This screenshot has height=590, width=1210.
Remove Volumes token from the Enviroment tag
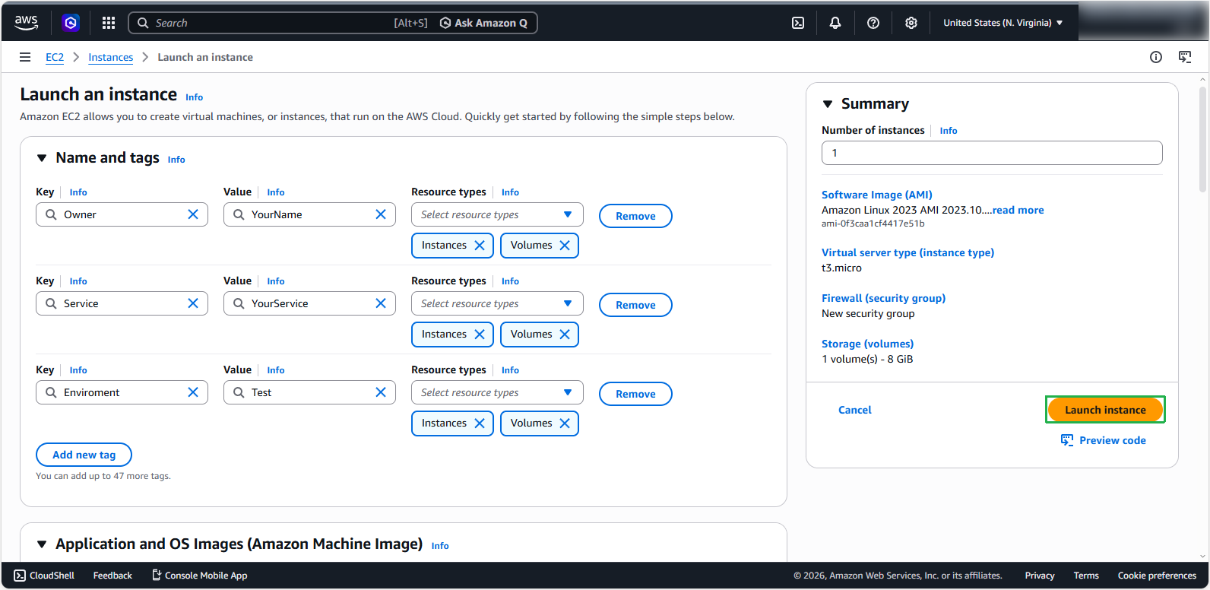pyautogui.click(x=565, y=423)
